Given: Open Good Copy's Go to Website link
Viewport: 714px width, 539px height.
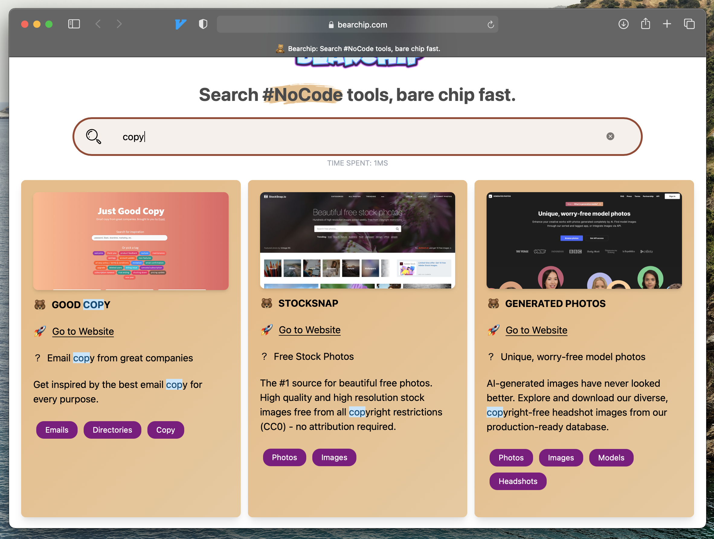Looking at the screenshot, I should click(83, 331).
